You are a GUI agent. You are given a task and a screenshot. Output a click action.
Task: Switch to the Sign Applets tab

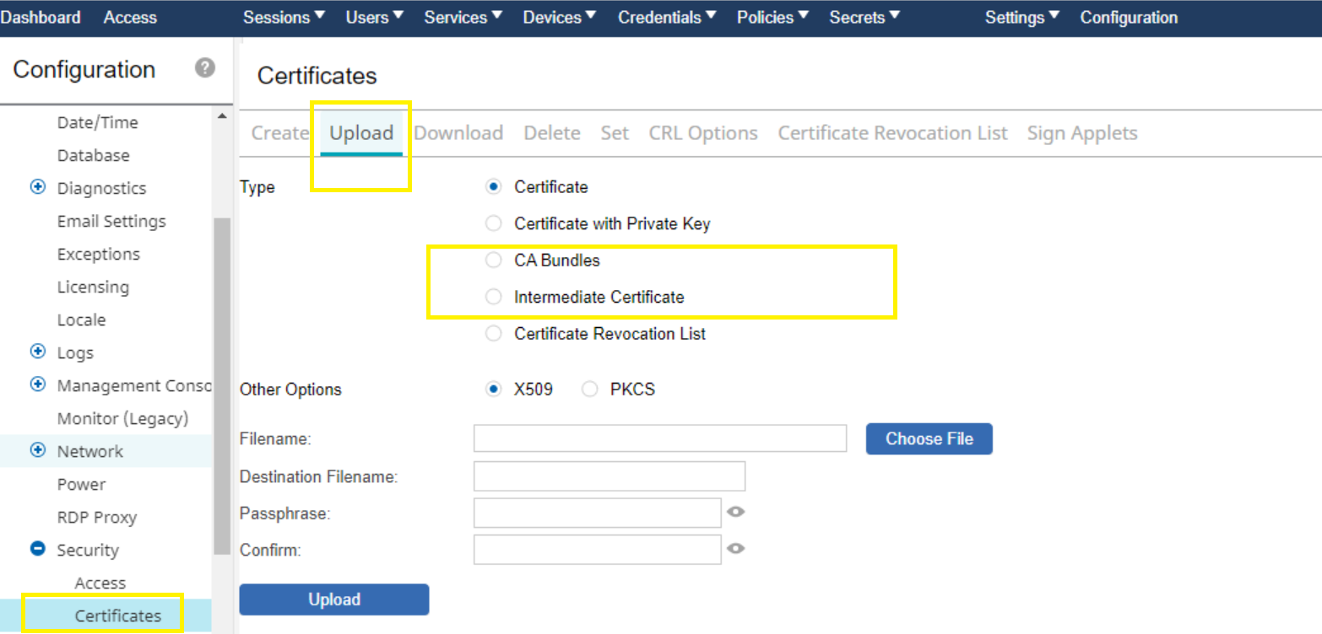click(x=1081, y=133)
